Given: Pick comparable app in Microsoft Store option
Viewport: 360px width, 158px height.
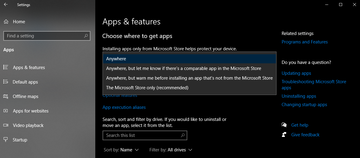Looking at the screenshot, I should pos(184,68).
